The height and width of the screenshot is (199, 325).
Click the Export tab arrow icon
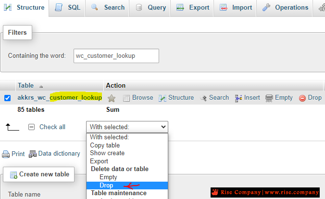pyautogui.click(x=180, y=8)
